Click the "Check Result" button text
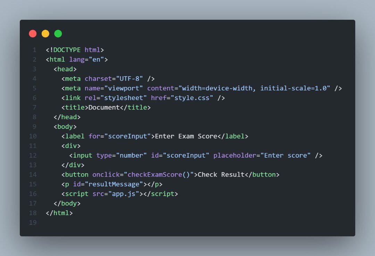 [221, 175]
